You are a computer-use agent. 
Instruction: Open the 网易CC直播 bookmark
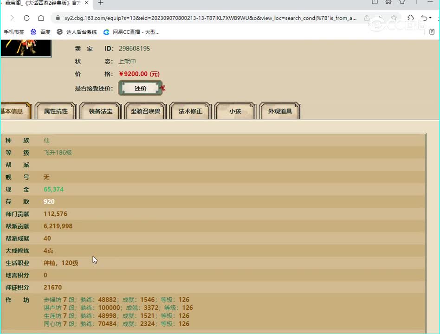click(x=132, y=32)
